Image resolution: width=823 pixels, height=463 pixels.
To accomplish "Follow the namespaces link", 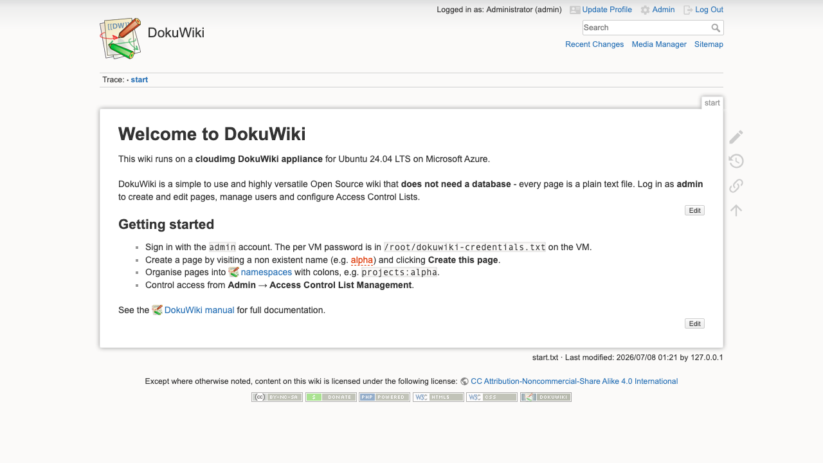I will coord(266,272).
